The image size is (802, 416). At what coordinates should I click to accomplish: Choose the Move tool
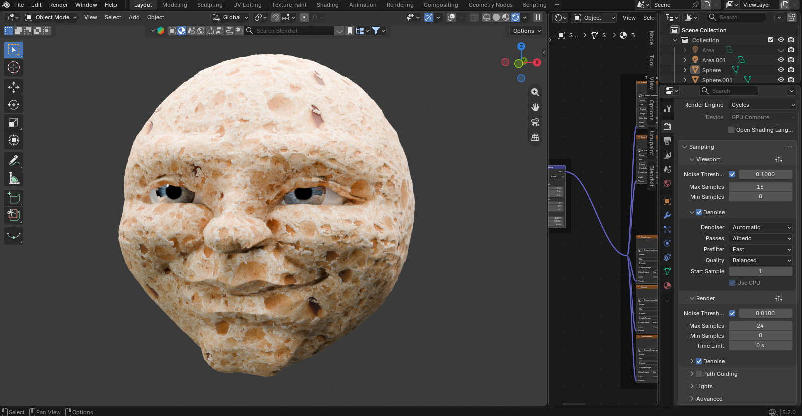pyautogui.click(x=14, y=87)
